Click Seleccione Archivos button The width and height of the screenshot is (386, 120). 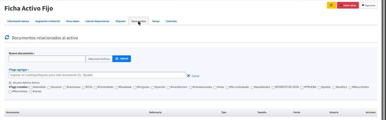[99, 59]
